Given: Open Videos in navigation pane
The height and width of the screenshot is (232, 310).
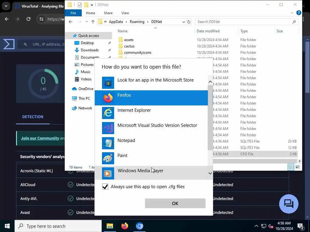Looking at the screenshot, I should [86, 79].
